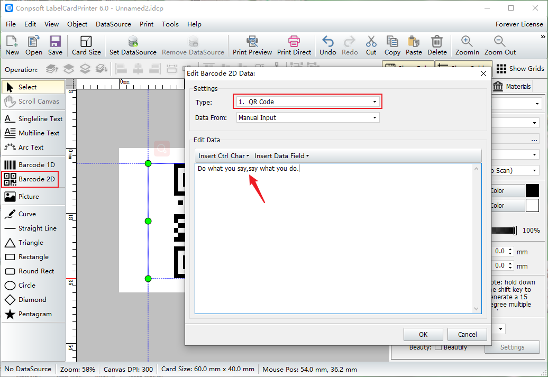Viewport: 548px width, 377px height.
Task: Undo the last action
Action: pos(328,45)
